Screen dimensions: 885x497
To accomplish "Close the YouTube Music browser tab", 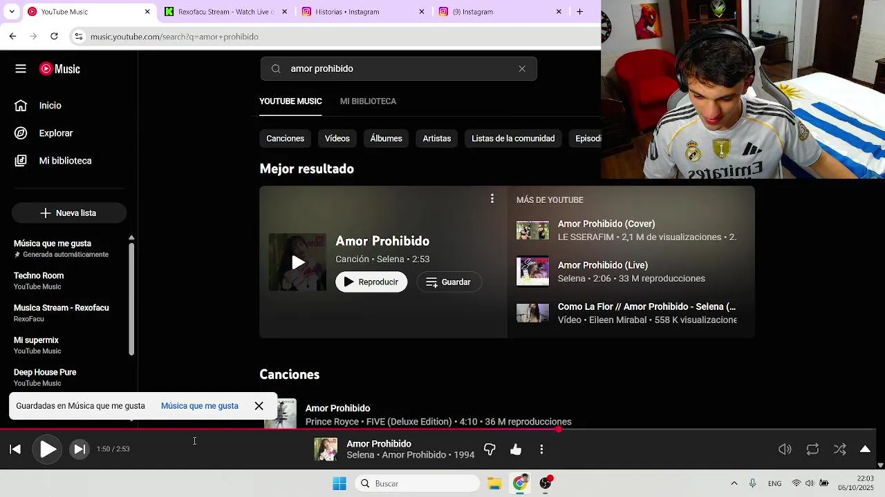I will pos(147,12).
